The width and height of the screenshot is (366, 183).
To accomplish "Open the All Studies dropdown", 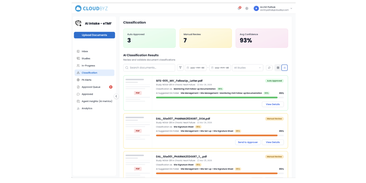I will click(247, 67).
